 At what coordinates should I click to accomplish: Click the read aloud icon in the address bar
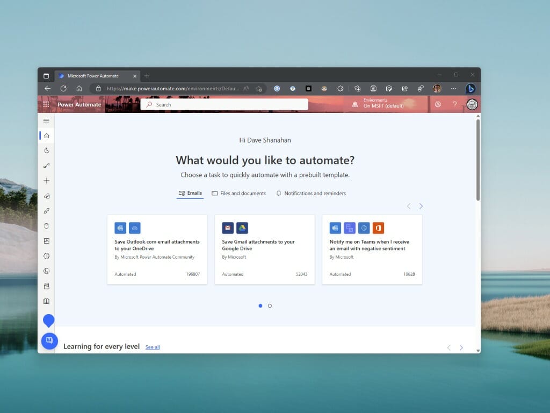pyautogui.click(x=246, y=89)
